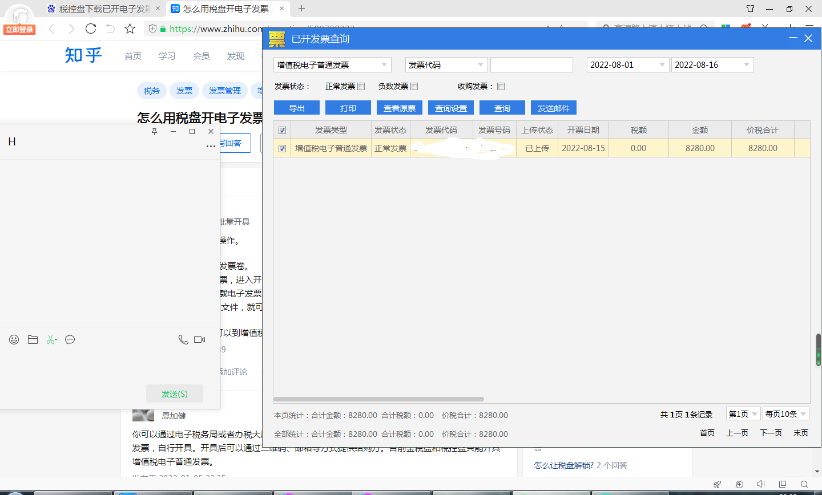Toggle the 正常发票 checkbox
This screenshot has height=495, width=822.
pyautogui.click(x=361, y=87)
